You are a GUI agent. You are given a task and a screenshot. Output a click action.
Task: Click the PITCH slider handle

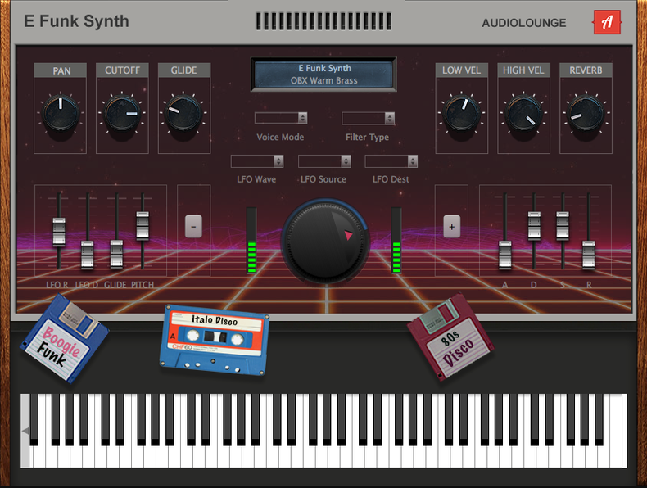point(143,225)
